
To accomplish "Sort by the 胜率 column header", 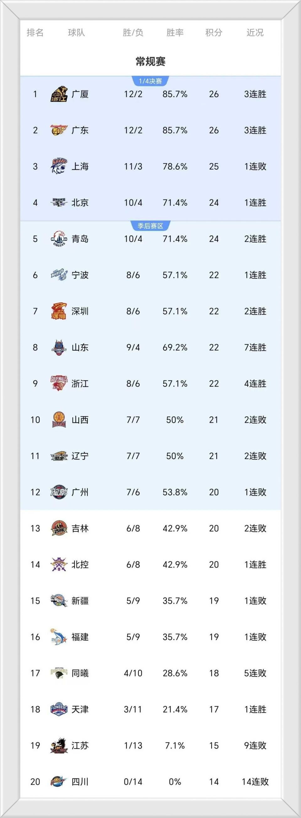I will (175, 32).
